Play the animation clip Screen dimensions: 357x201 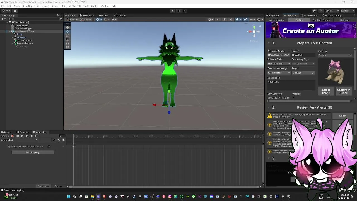coord(27,136)
